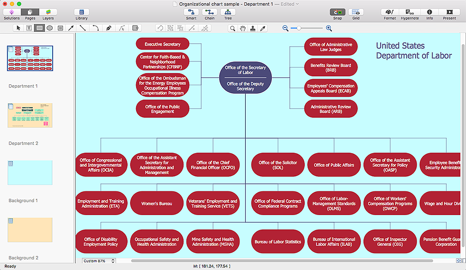The width and height of the screenshot is (466, 270).
Task: Select the Department 1 page thumbnail
Action: pyautogui.click(x=30, y=58)
